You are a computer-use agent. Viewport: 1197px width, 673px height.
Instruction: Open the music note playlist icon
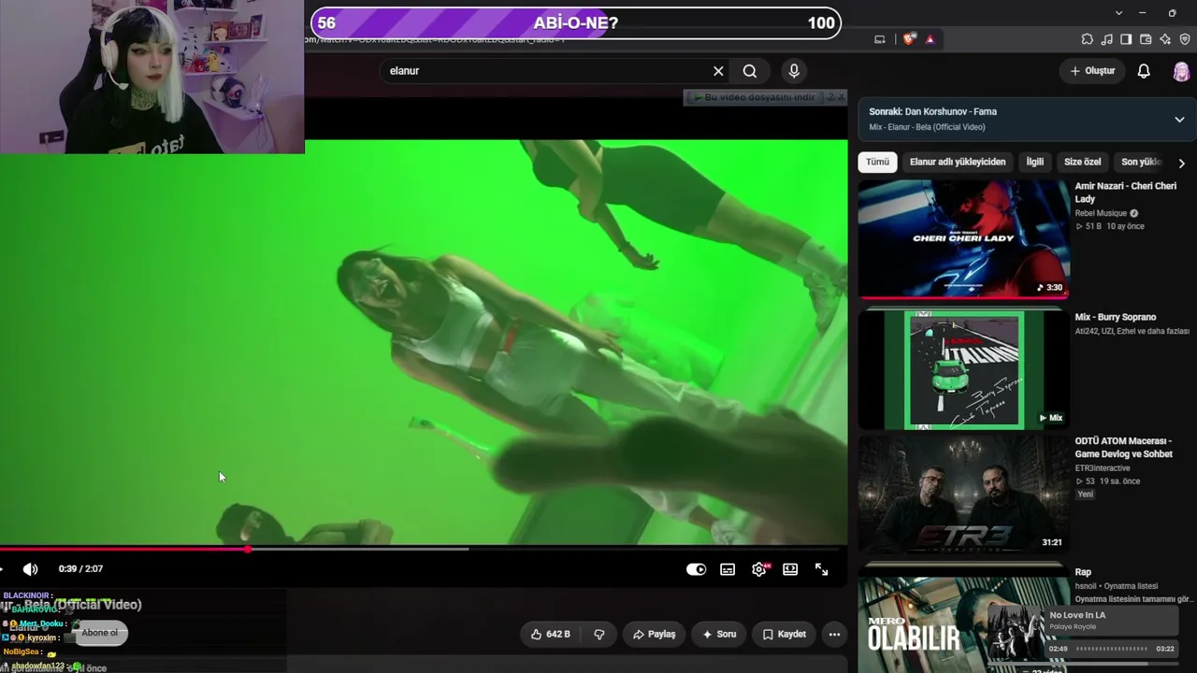[1106, 39]
